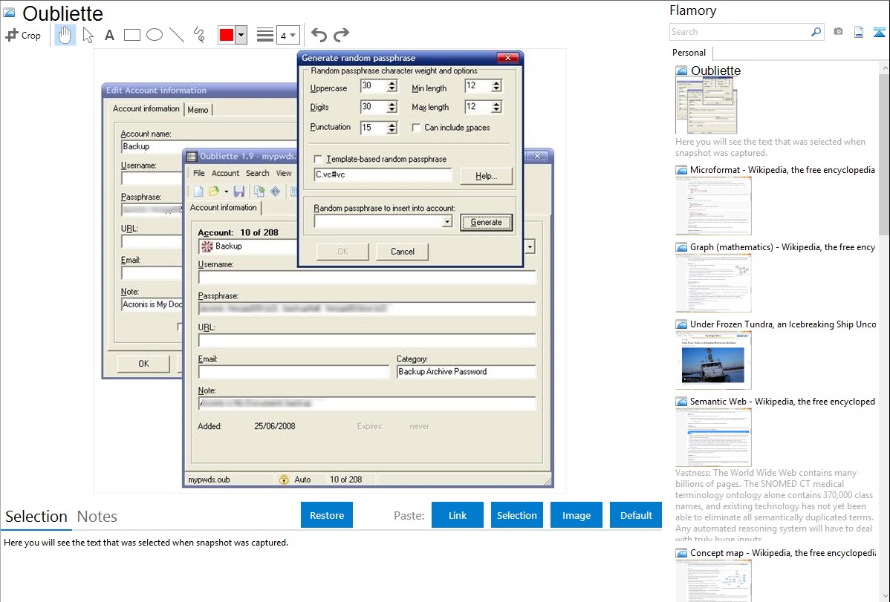Undo the last edit
Viewport: 890px width, 602px height.
pos(319,35)
